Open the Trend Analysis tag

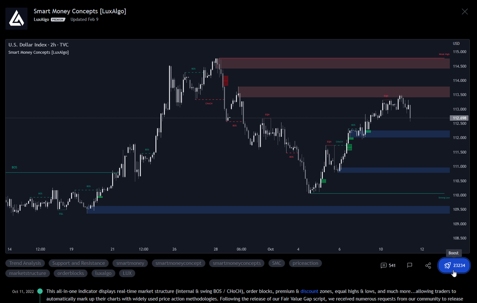(25, 263)
